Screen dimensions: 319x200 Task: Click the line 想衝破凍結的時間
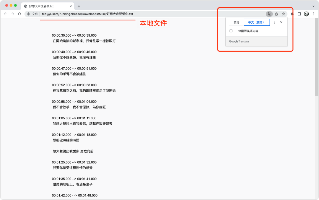pos(66,140)
